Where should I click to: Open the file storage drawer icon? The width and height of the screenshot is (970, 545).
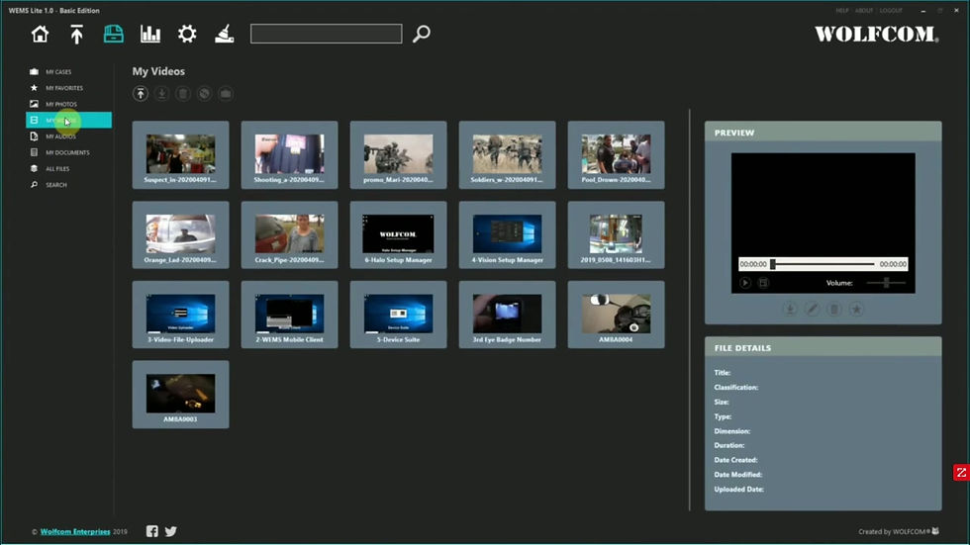pyautogui.click(x=113, y=34)
